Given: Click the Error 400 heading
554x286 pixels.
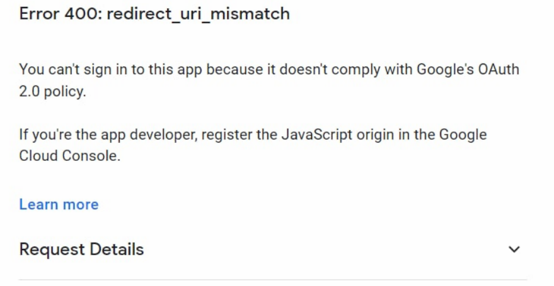Looking at the screenshot, I should click(154, 14).
